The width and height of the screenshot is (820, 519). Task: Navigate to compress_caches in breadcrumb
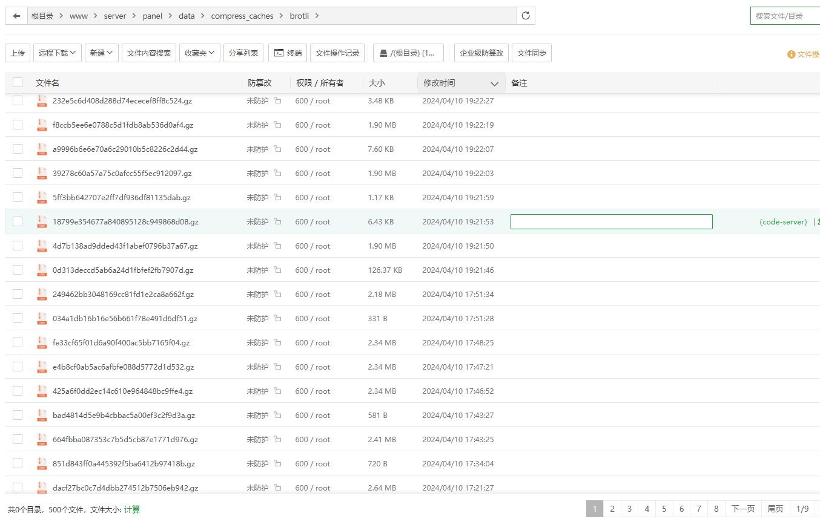click(x=242, y=16)
